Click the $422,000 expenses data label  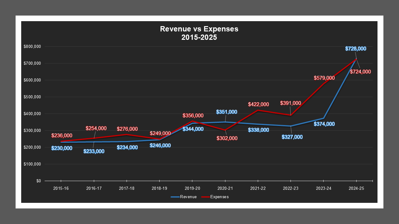click(258, 104)
